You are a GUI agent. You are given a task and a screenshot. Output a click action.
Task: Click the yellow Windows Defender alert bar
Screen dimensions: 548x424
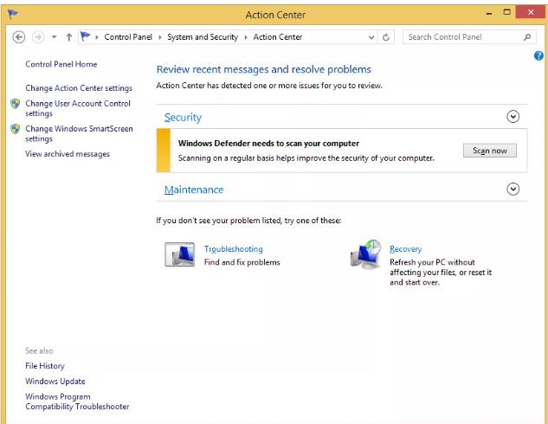click(164, 151)
